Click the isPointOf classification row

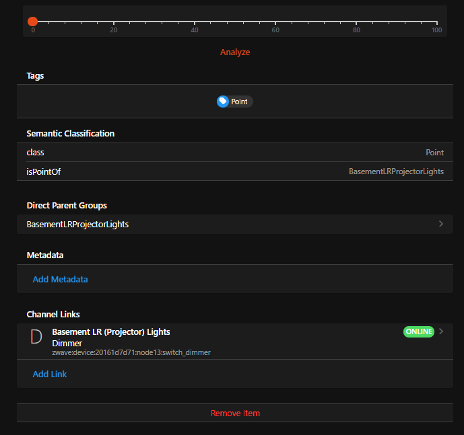(x=235, y=171)
